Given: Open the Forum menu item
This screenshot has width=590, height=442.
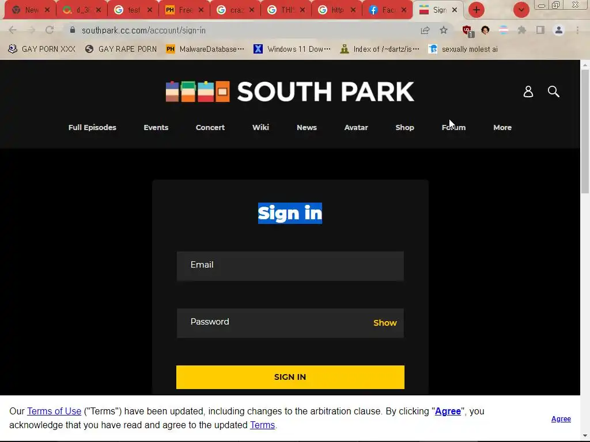Looking at the screenshot, I should point(453,127).
